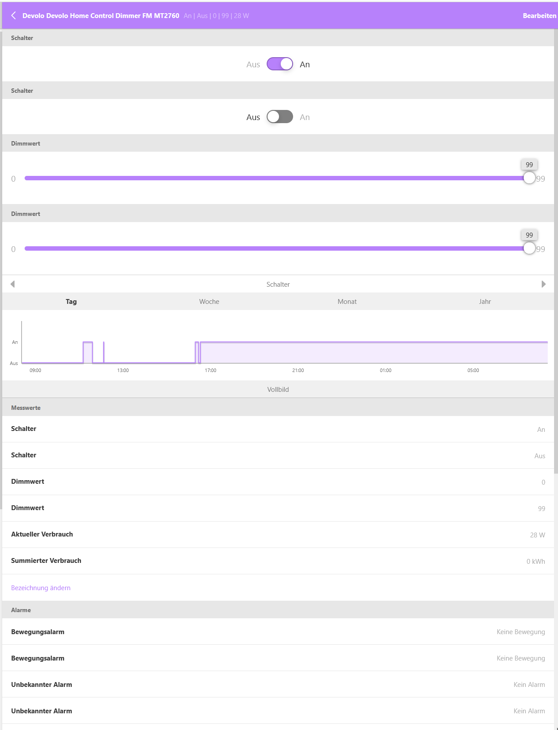Select the Tag tab
The width and height of the screenshot is (558, 730).
(71, 302)
